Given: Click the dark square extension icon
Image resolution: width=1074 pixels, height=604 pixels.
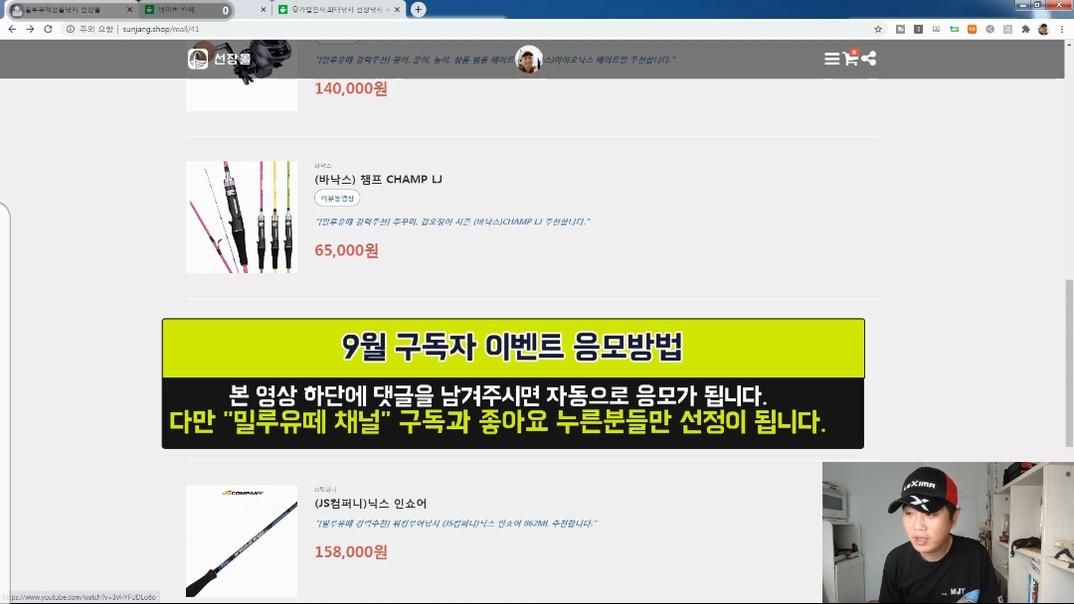Looking at the screenshot, I should (x=919, y=29).
